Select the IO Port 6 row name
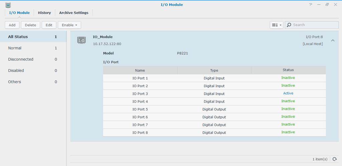This screenshot has width=342, height=166. 140,117
